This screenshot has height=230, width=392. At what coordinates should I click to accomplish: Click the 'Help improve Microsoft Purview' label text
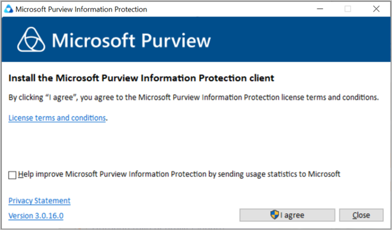click(179, 174)
